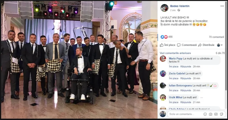
Task: Click the Îmi place thumbs-up button
Action: point(167,45)
